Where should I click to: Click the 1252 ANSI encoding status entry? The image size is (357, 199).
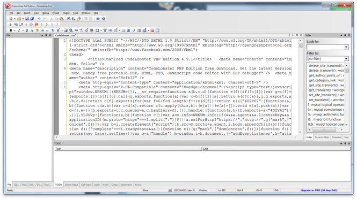[x=184, y=190]
